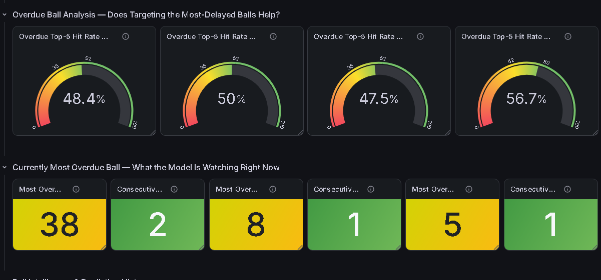Click the Currently Most Overdue Ball row title
601x280 pixels.
point(146,168)
